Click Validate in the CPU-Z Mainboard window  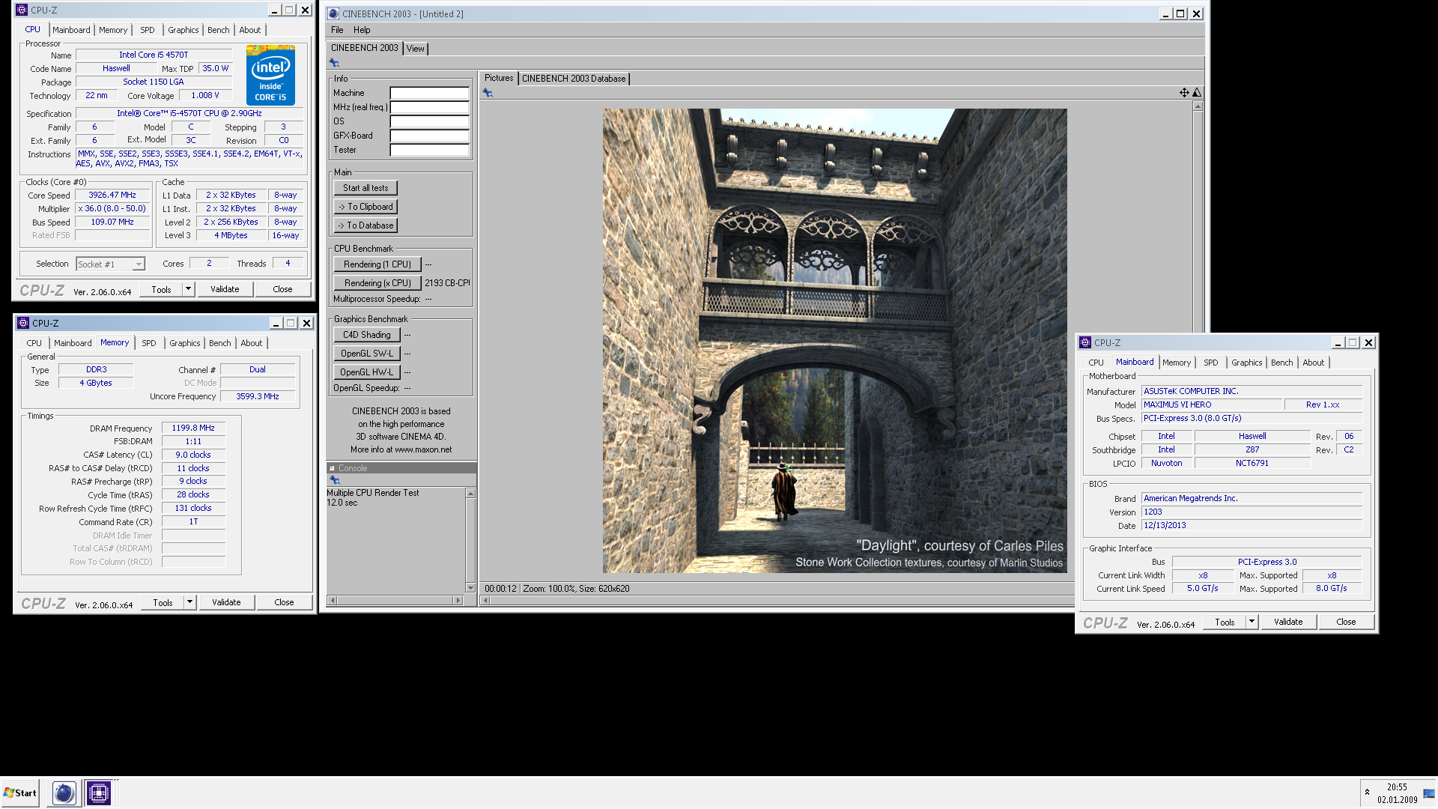pyautogui.click(x=1288, y=622)
